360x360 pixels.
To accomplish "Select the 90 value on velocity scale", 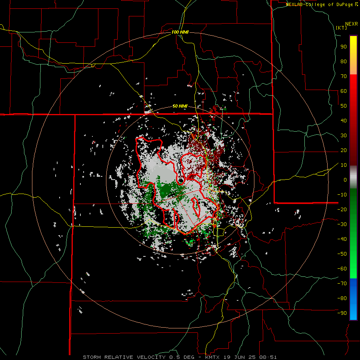I will coord(344,47).
